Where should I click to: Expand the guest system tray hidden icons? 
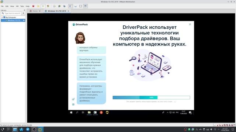click(x=167, y=113)
